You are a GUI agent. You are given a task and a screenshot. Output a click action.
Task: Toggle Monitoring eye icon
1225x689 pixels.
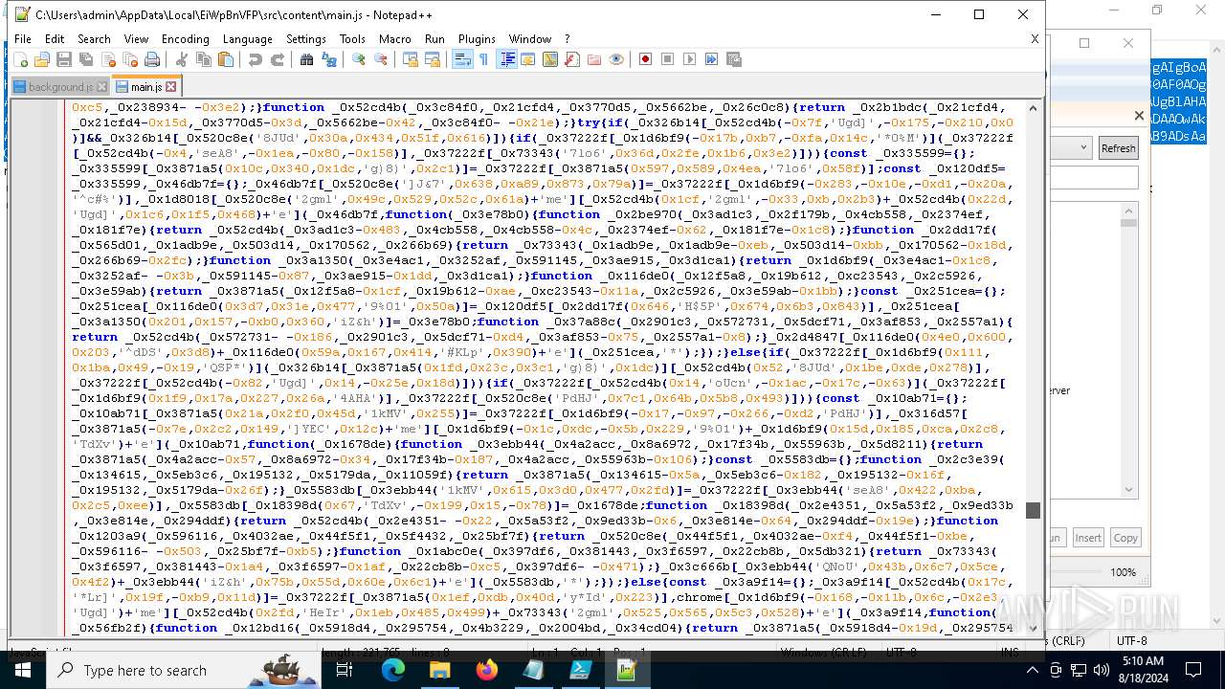pos(616,59)
